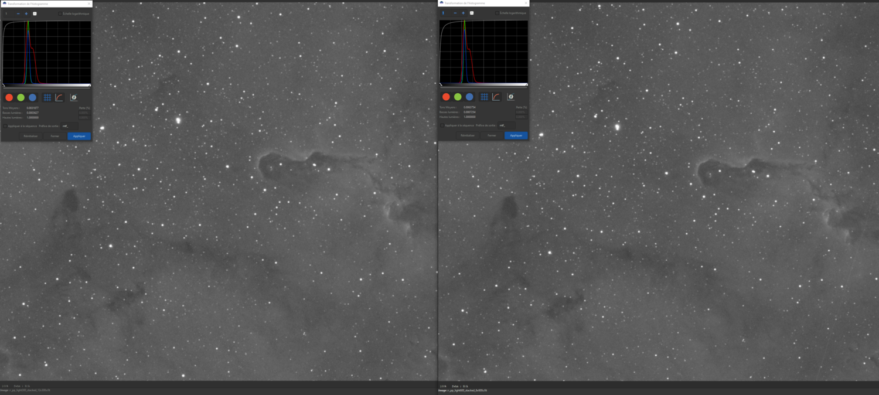Image resolution: width=879 pixels, height=395 pixels.
Task: Toggle green channel in left dialog
Action: 21,97
